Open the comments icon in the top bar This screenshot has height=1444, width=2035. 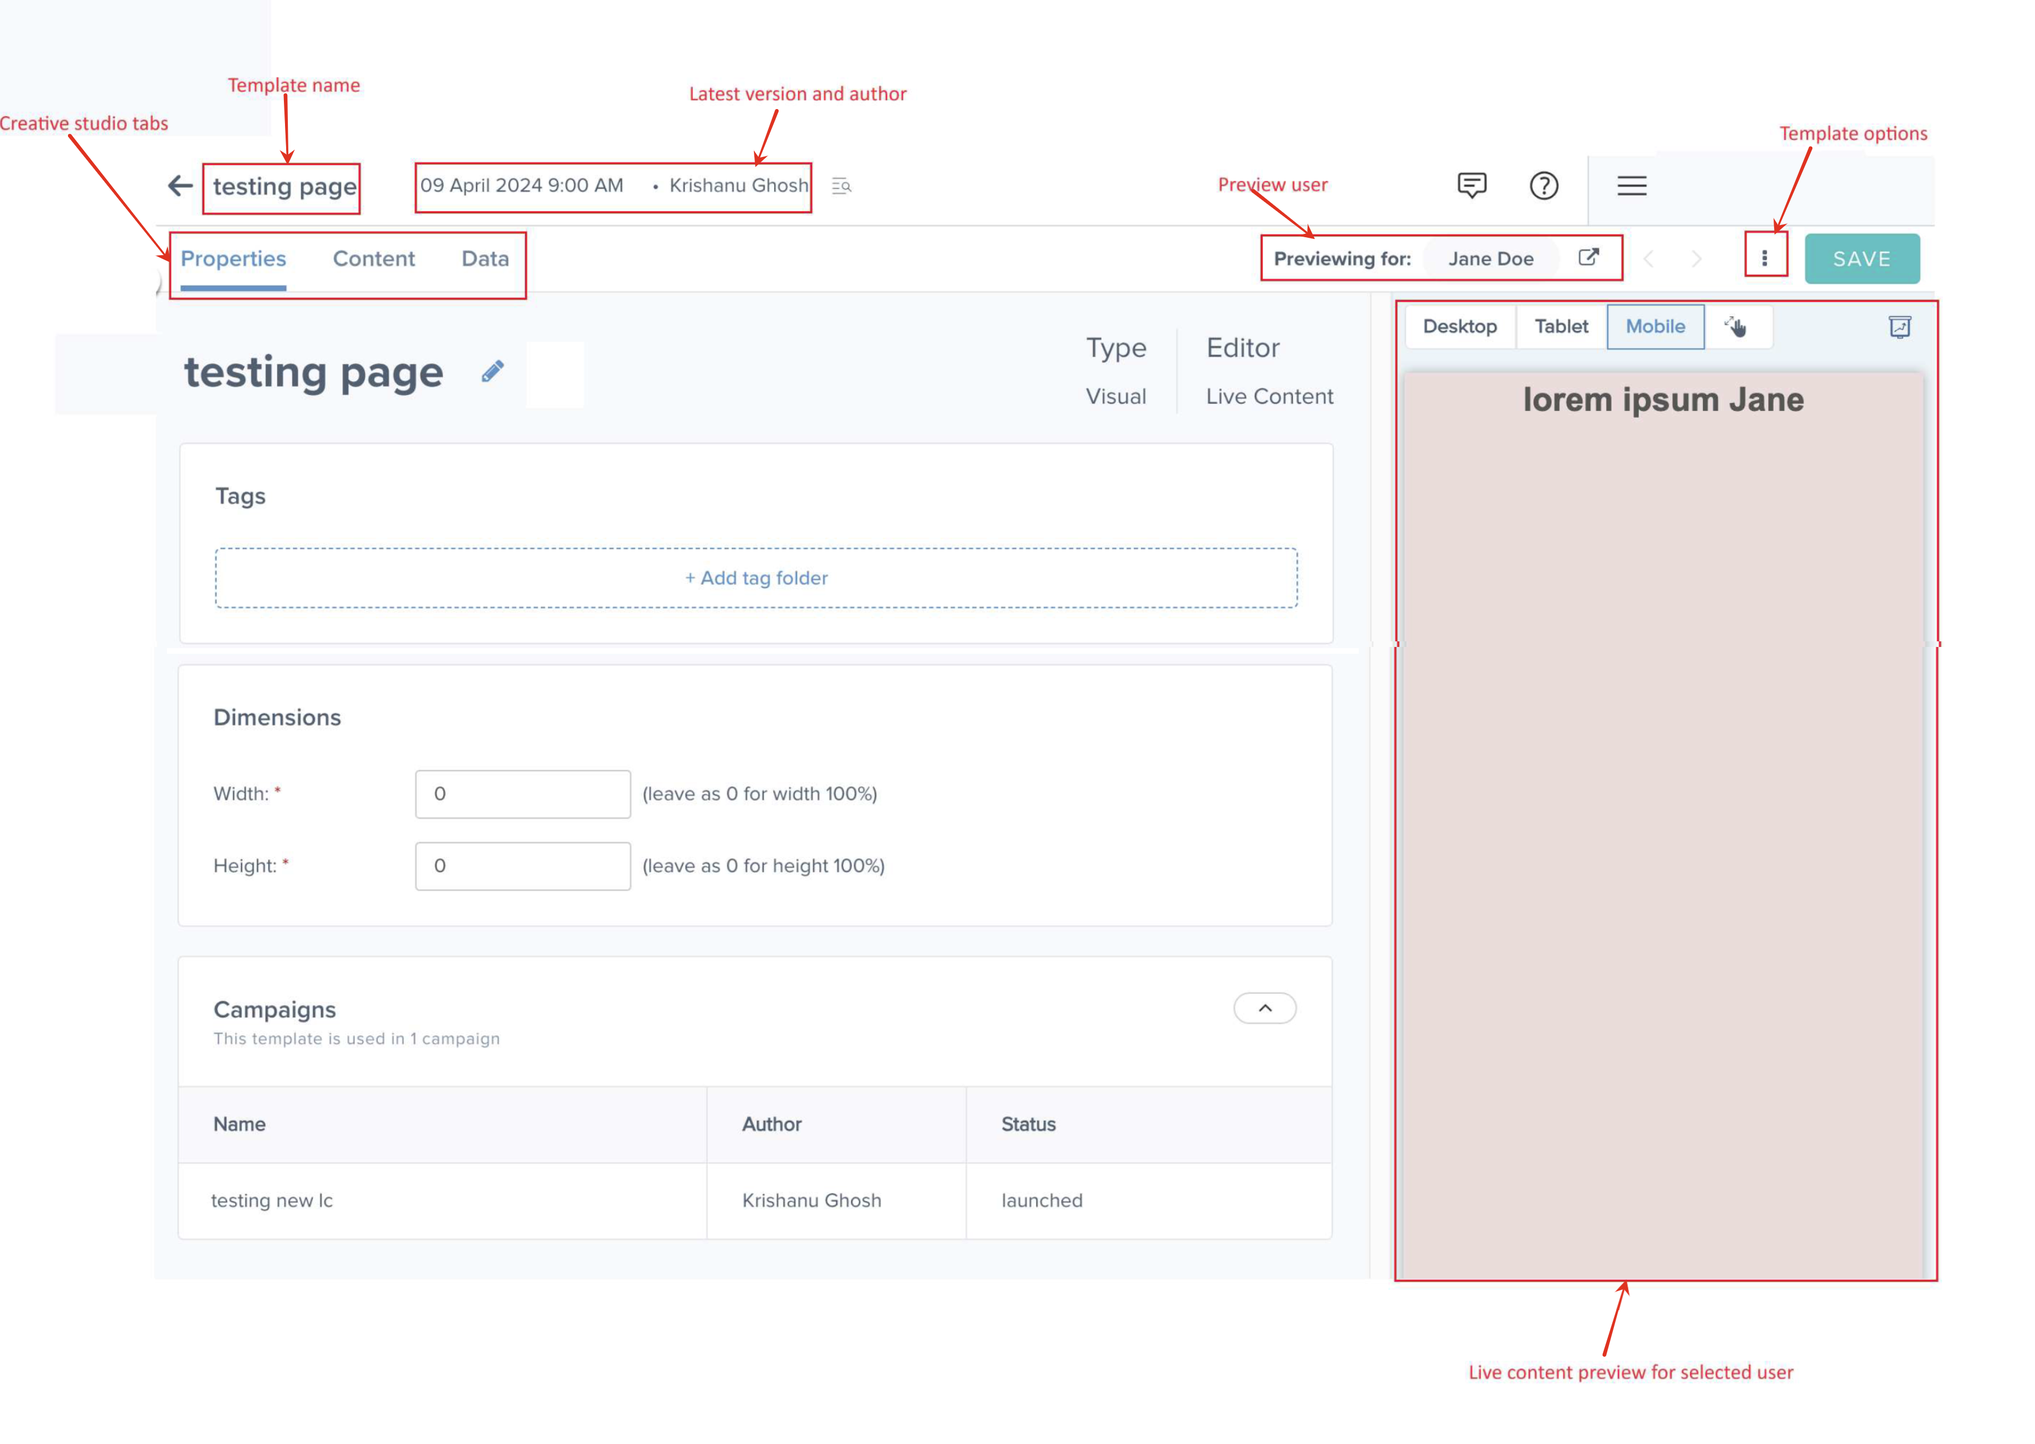pyautogui.click(x=1471, y=186)
